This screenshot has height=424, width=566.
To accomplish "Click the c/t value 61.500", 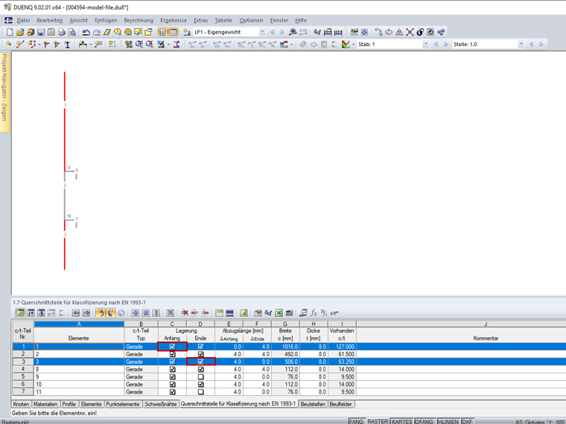I will (342, 354).
